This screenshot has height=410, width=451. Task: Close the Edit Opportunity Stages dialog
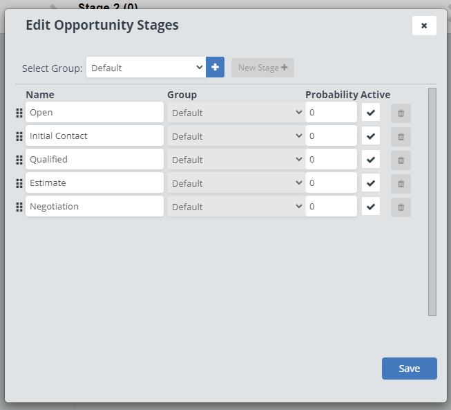(424, 26)
